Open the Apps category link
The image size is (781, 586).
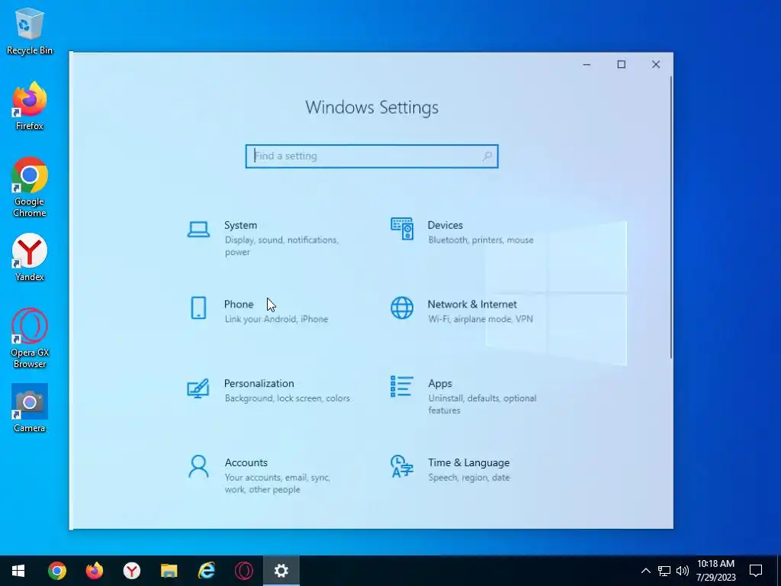click(x=440, y=383)
